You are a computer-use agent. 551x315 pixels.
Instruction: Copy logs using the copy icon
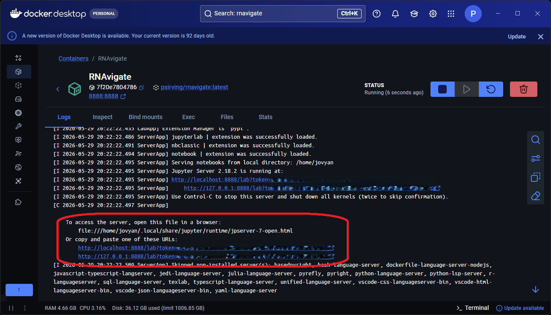536,177
